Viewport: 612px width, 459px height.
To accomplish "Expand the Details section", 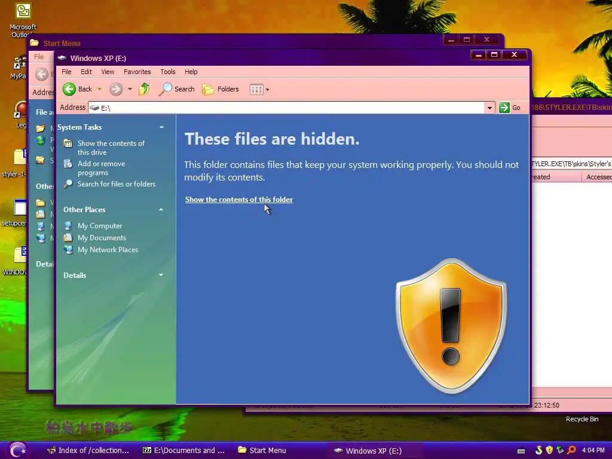I will click(161, 275).
